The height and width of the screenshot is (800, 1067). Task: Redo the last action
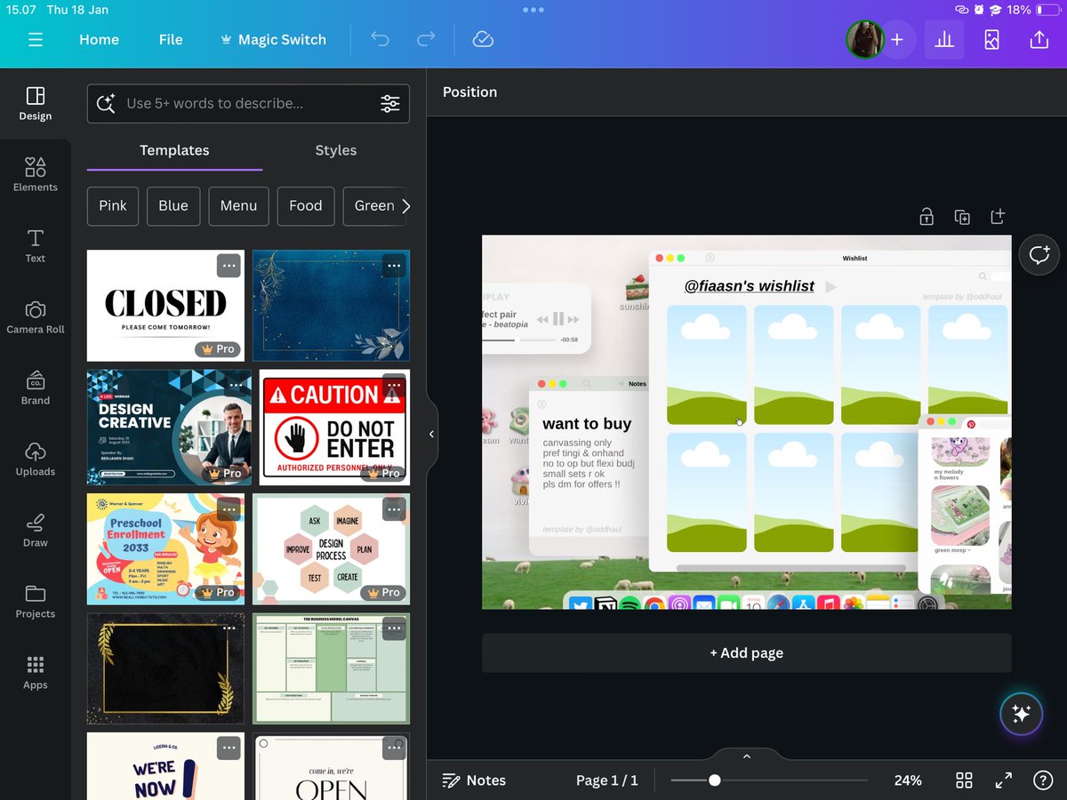427,40
